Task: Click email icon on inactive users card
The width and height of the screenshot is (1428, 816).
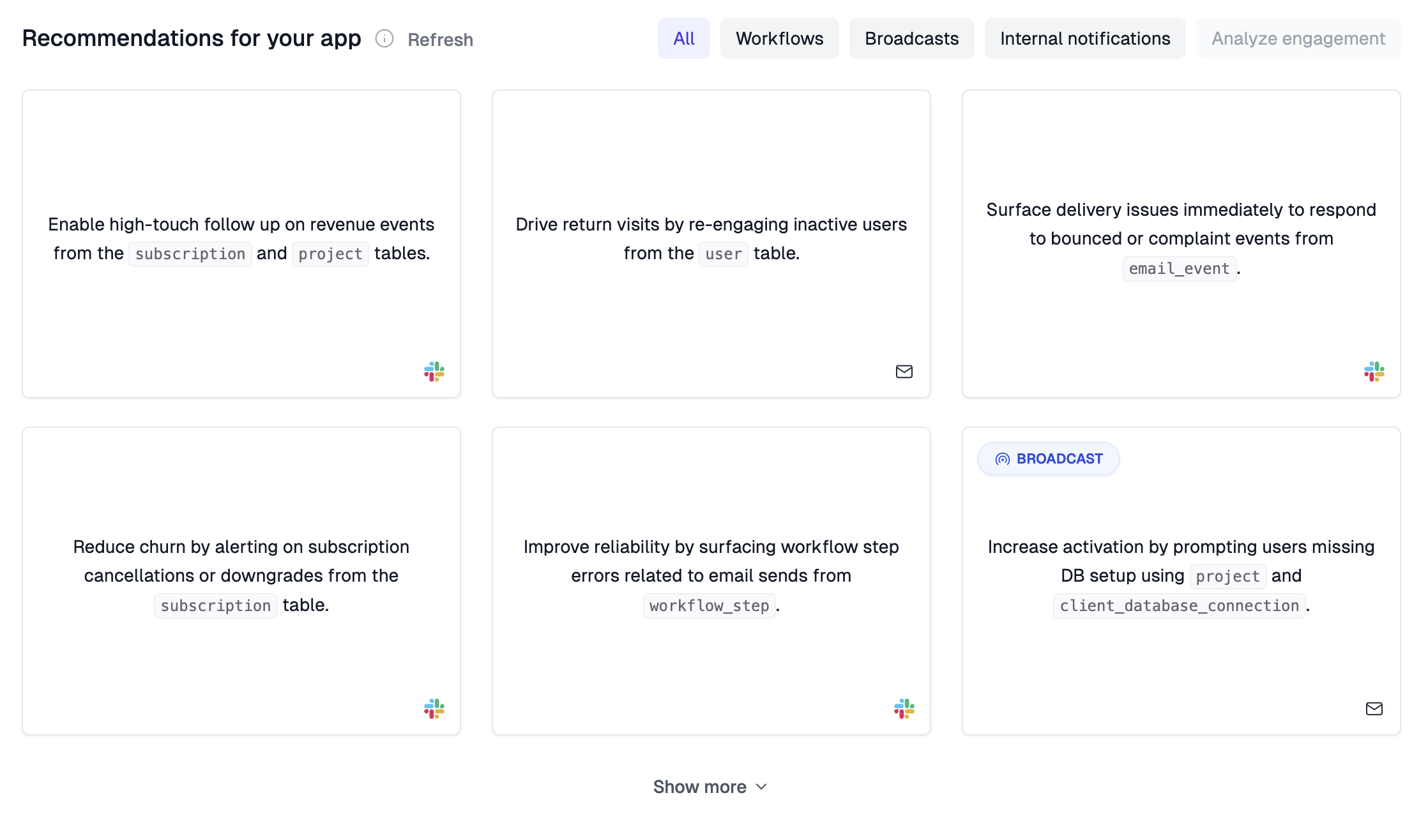Action: pos(904,372)
